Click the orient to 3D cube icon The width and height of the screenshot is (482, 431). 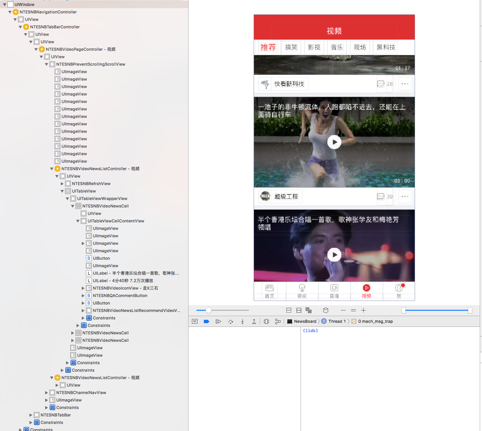[x=326, y=310]
